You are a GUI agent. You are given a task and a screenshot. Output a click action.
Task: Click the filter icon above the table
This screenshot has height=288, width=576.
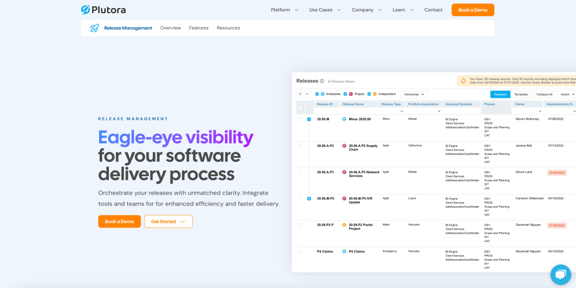pyautogui.click(x=301, y=94)
